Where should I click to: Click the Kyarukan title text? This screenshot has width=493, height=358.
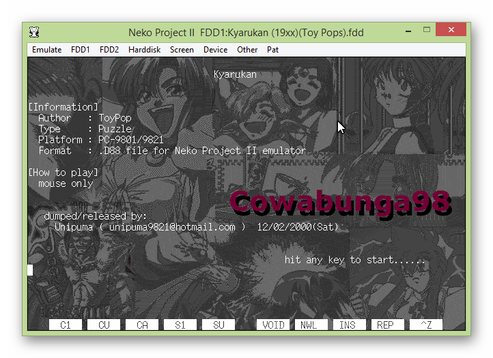click(x=235, y=74)
